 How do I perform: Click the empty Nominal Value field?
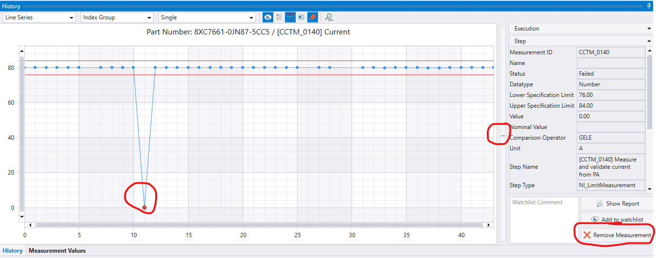[x=611, y=127]
